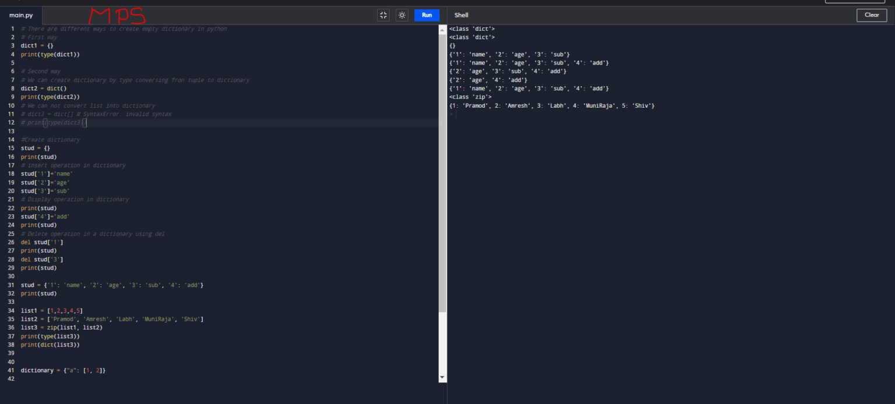The width and height of the screenshot is (895, 404).
Task: Switch the light/dark theme with sun icon
Action: (402, 15)
